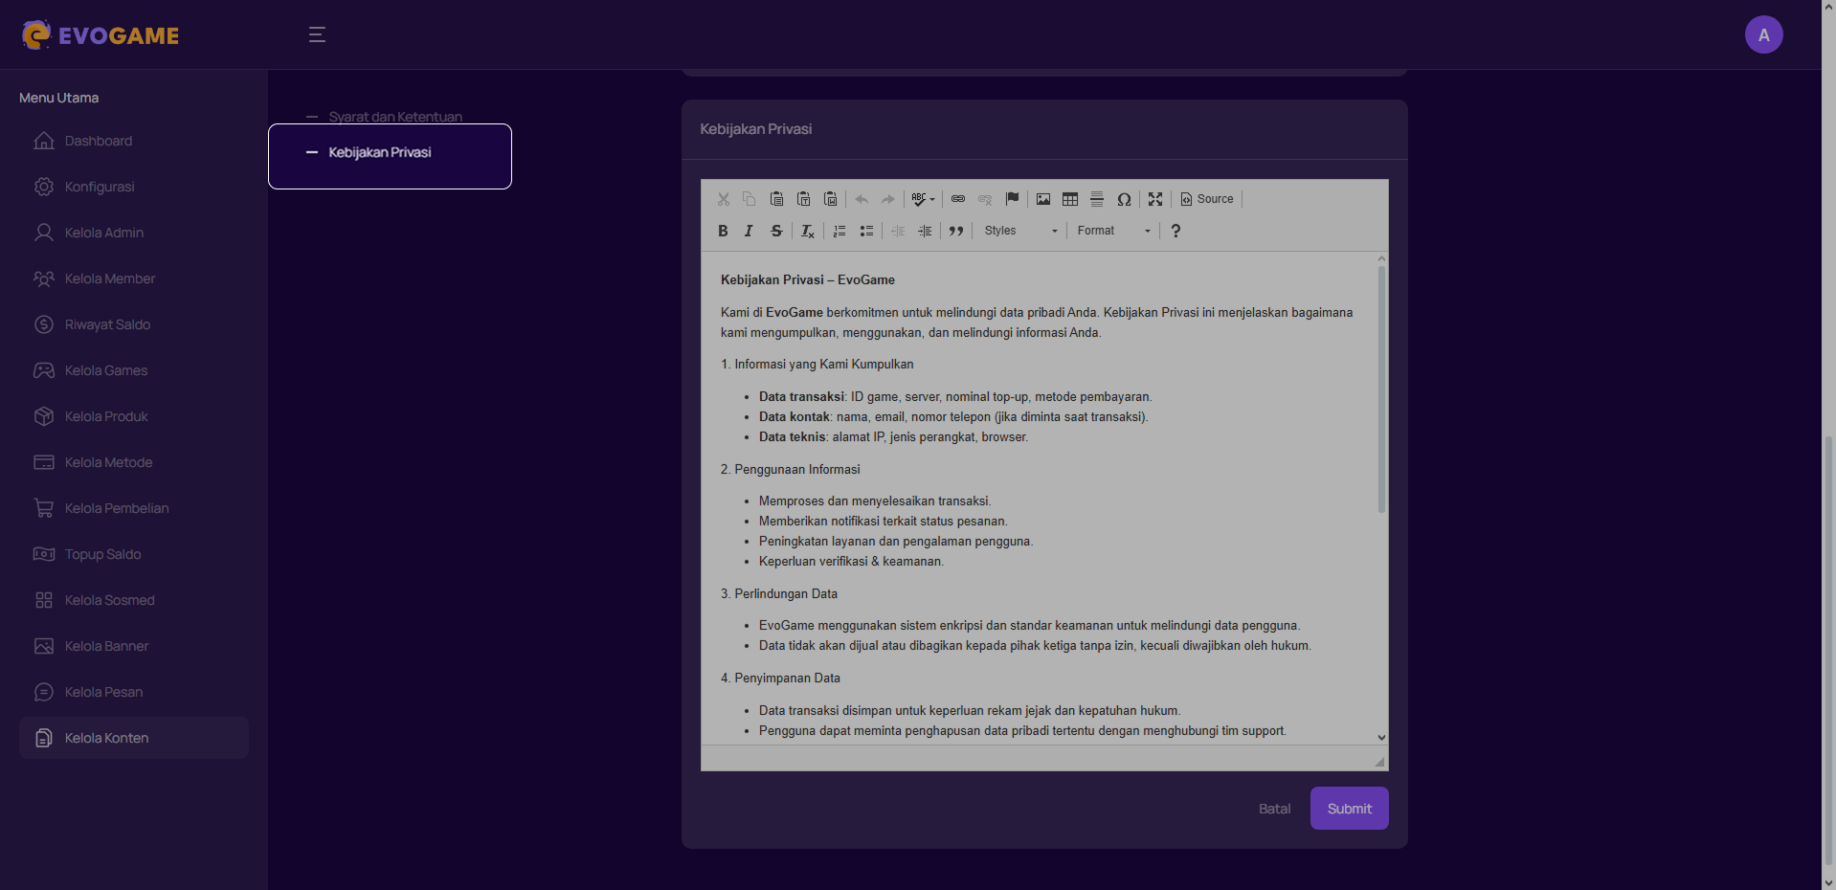
Task: Remove formatting with the Tx icon
Action: point(808,231)
